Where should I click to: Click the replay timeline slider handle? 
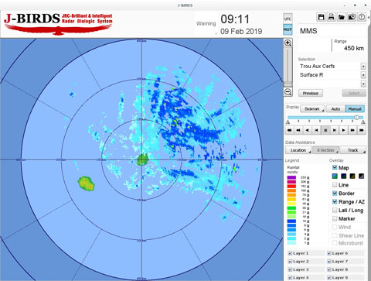click(356, 118)
